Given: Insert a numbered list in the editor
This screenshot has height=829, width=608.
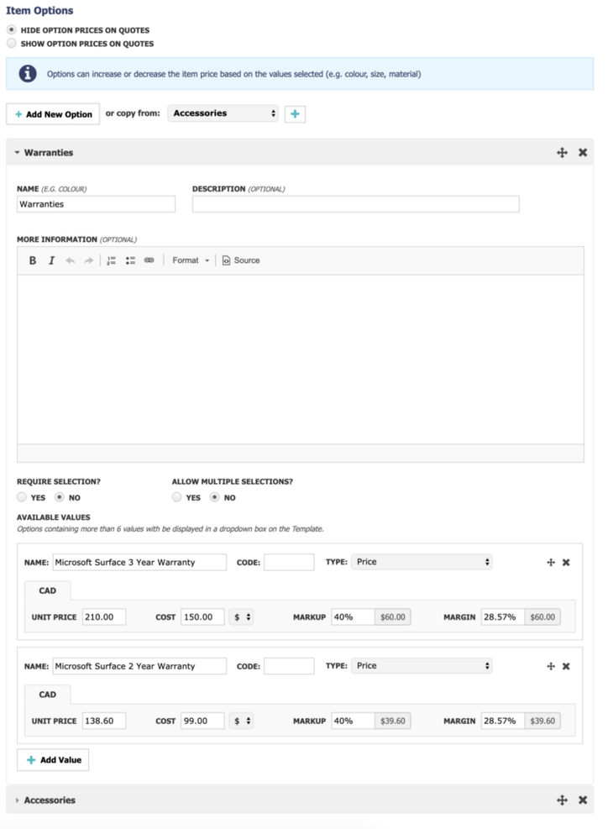Looking at the screenshot, I should [110, 260].
